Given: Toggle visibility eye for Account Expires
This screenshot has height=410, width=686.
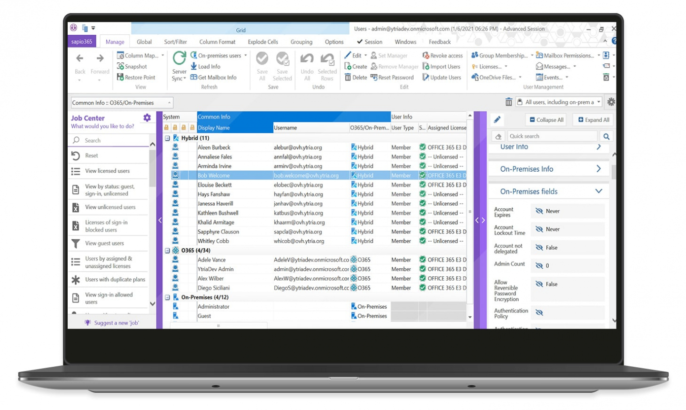Looking at the screenshot, I should 539,211.
